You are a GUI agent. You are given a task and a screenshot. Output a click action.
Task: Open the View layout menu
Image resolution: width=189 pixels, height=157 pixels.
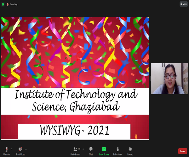[x=184, y=4]
